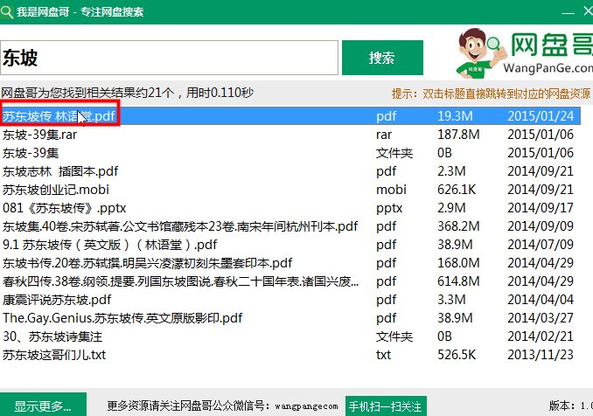Click the 2015/01/24 date cell

click(541, 116)
